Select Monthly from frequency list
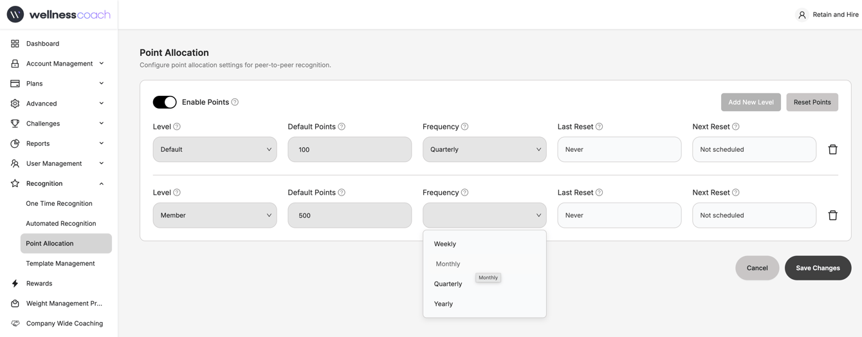The image size is (862, 337). [x=484, y=264]
